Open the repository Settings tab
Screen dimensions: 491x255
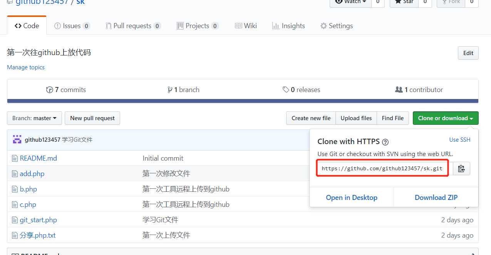tap(336, 26)
